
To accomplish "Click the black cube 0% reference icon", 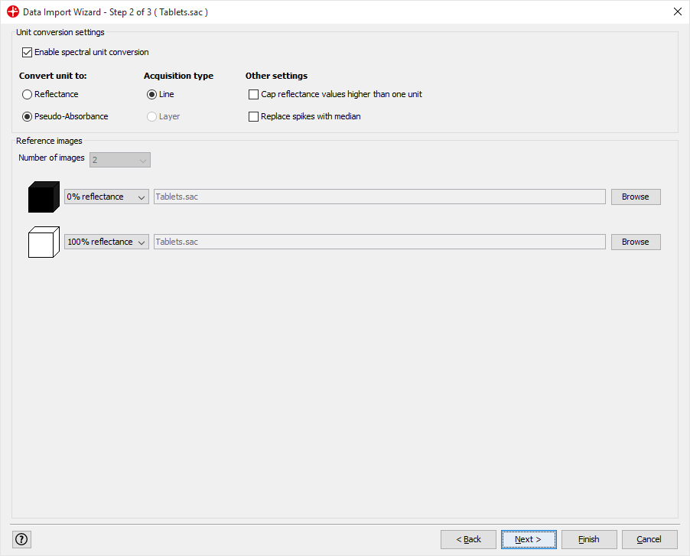I will [x=43, y=197].
